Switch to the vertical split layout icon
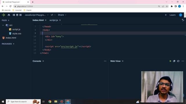186x104 pixels. click(14, 15)
